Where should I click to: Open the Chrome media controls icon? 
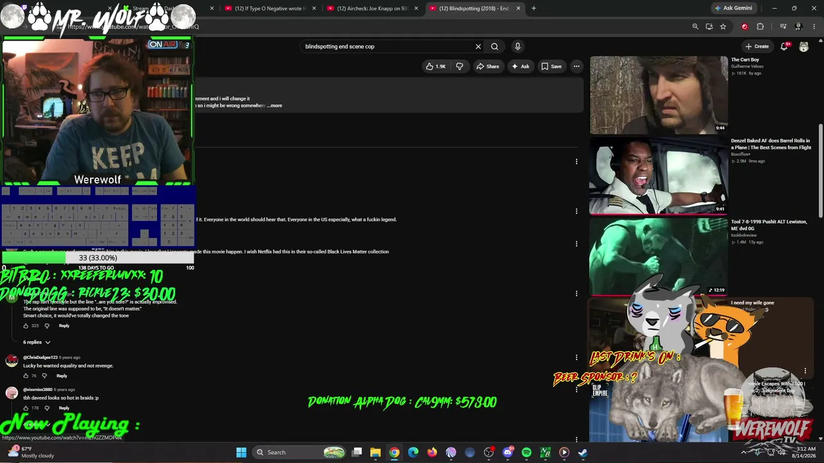click(x=783, y=26)
